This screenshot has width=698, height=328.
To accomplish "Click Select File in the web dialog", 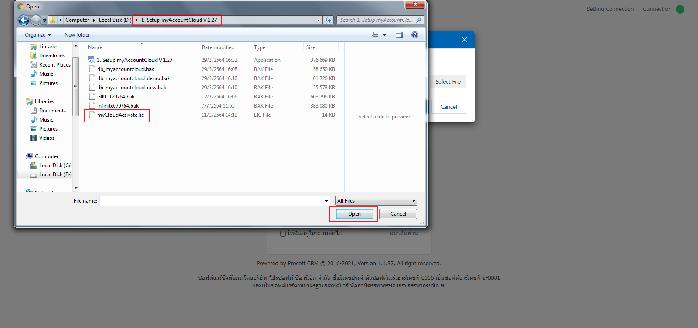I will pos(448,82).
